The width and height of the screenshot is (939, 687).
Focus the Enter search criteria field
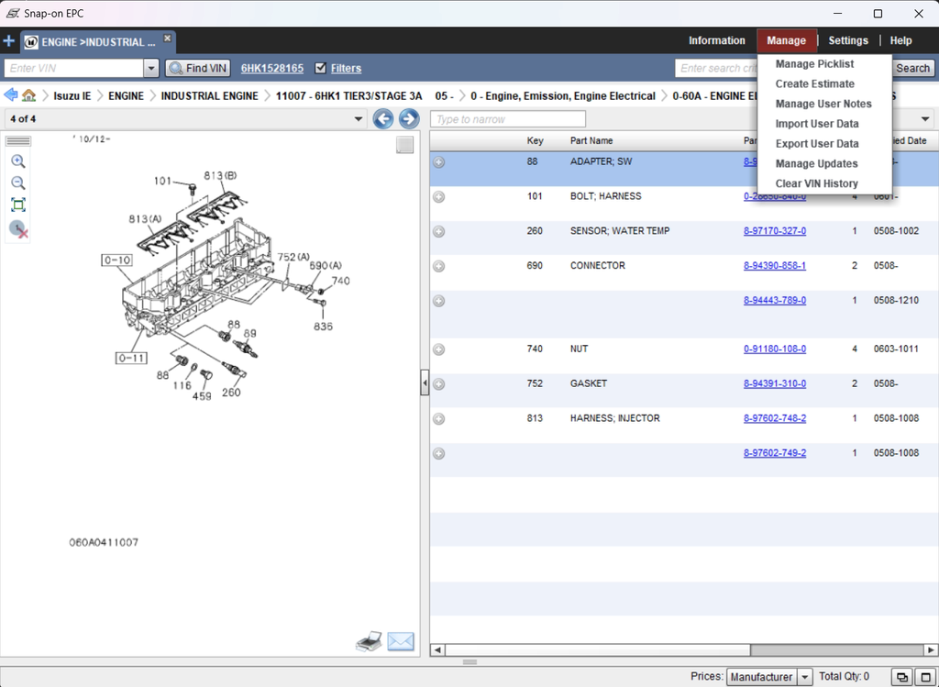(x=717, y=68)
